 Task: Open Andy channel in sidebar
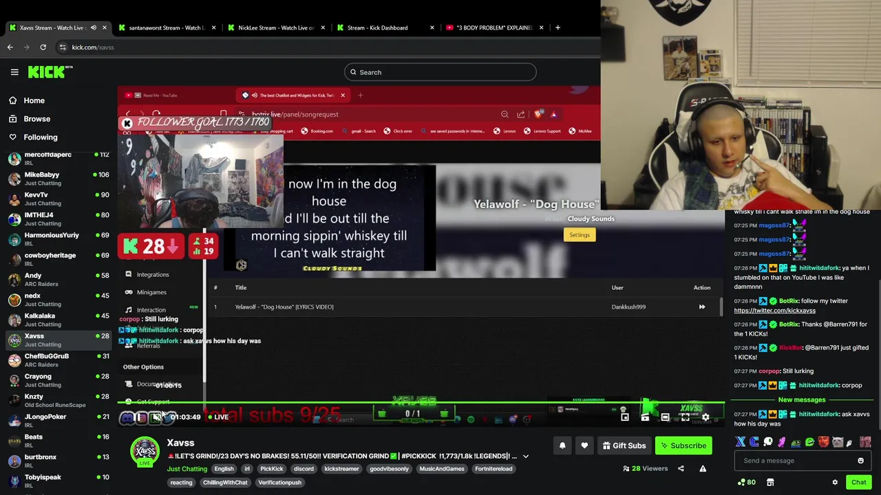tap(59, 279)
